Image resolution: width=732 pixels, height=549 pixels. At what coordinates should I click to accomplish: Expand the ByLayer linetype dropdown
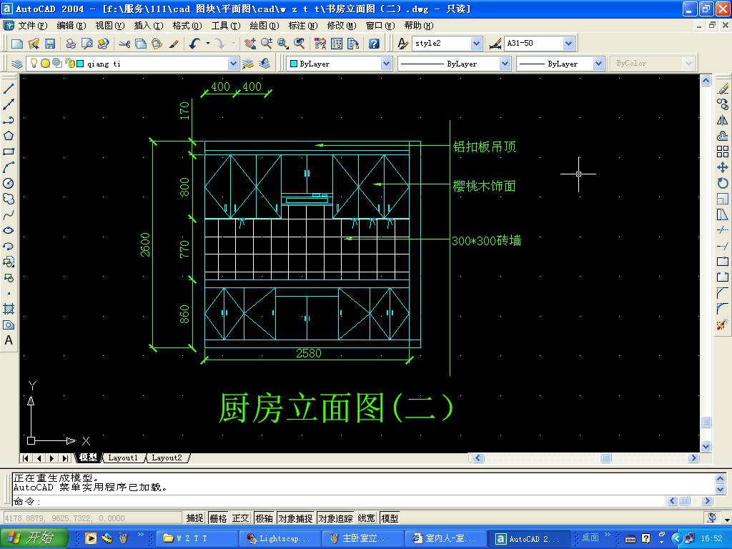(505, 64)
